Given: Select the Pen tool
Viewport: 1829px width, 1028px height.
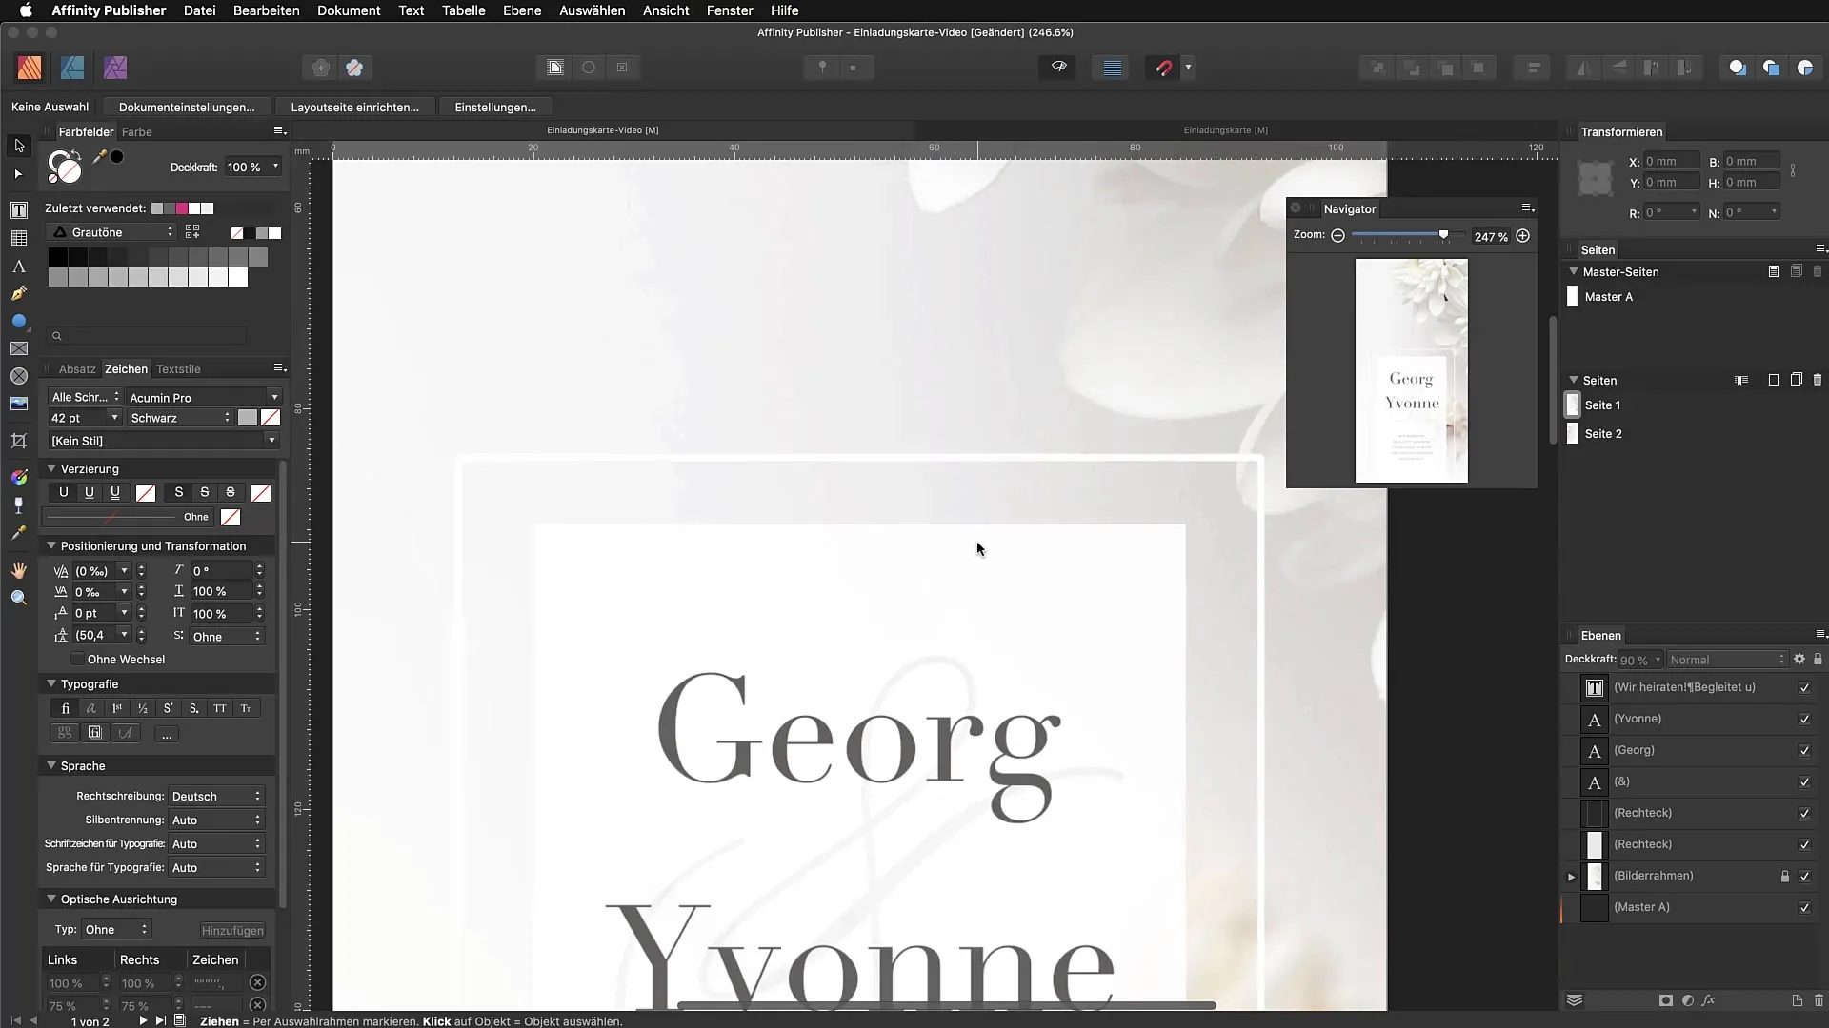Looking at the screenshot, I should pyautogui.click(x=19, y=293).
